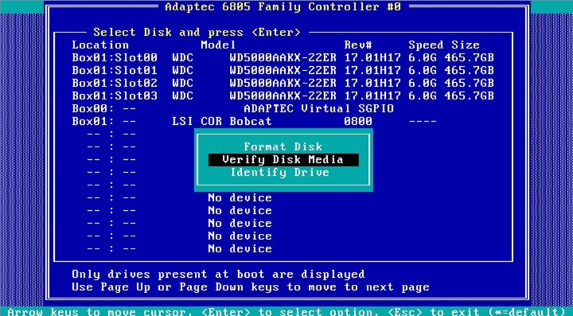Click the Select Disk and press Enter heading
Image resolution: width=573 pixels, height=316 pixels.
pyautogui.click(x=197, y=32)
